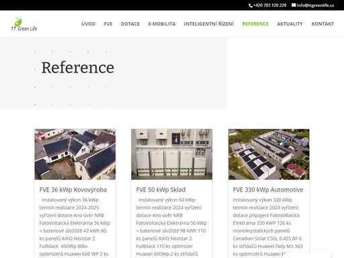Image resolution: width=344 pixels, height=258 pixels.
Task: Click text '+ bateriové úložiště 98 kWh 110'
Action: point(171,230)
